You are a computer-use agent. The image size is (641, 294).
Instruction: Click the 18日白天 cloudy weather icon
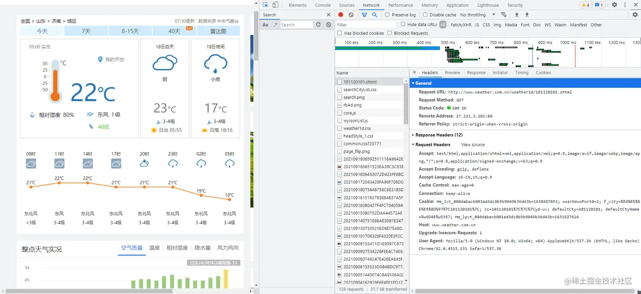coord(164,64)
